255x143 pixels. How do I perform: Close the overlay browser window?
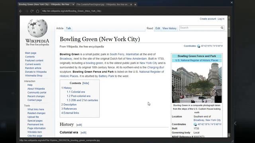232,2
